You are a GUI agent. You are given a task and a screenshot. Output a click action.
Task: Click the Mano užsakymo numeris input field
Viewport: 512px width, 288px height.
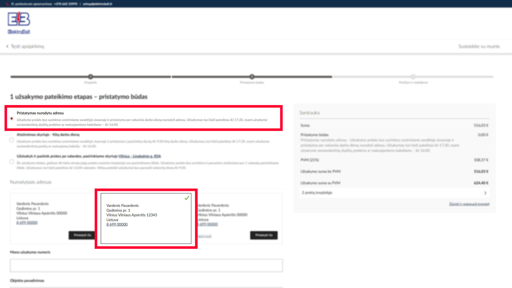click(146, 266)
